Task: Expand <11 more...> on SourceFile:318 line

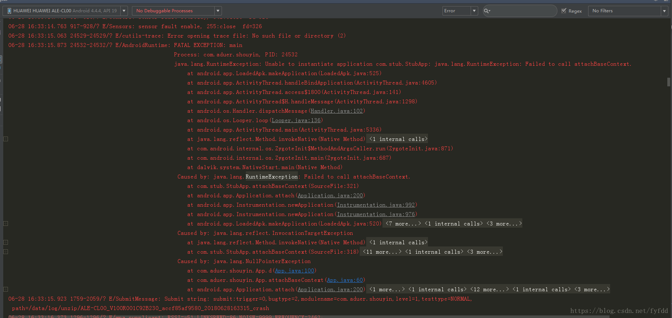Action: point(382,252)
